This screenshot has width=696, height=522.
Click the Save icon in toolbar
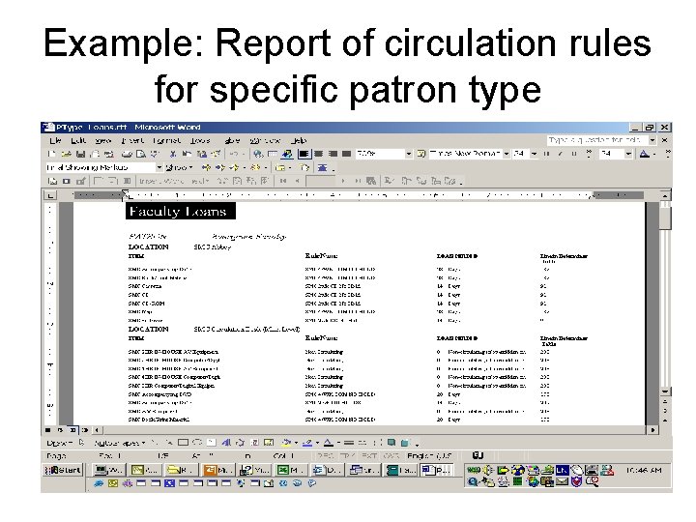pos(80,154)
